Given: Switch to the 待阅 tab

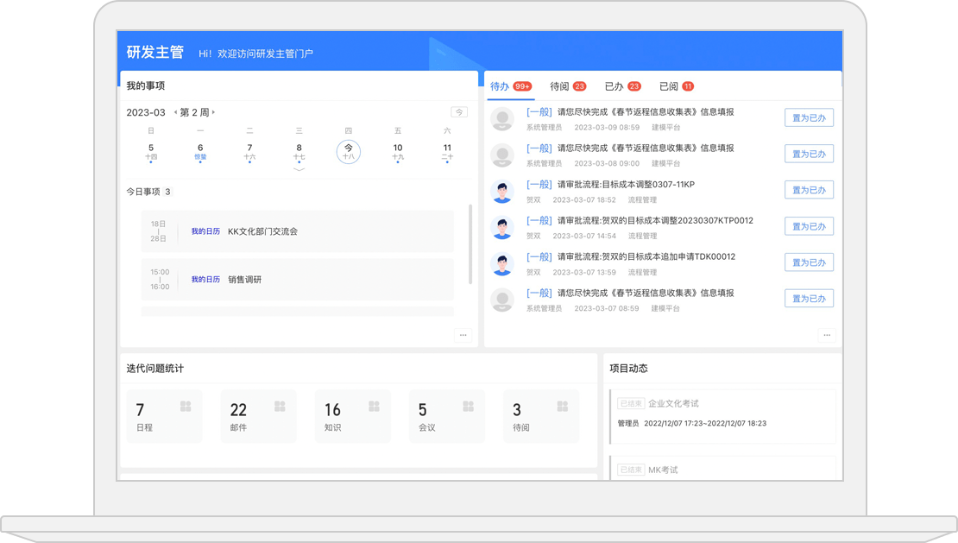Looking at the screenshot, I should (x=567, y=86).
